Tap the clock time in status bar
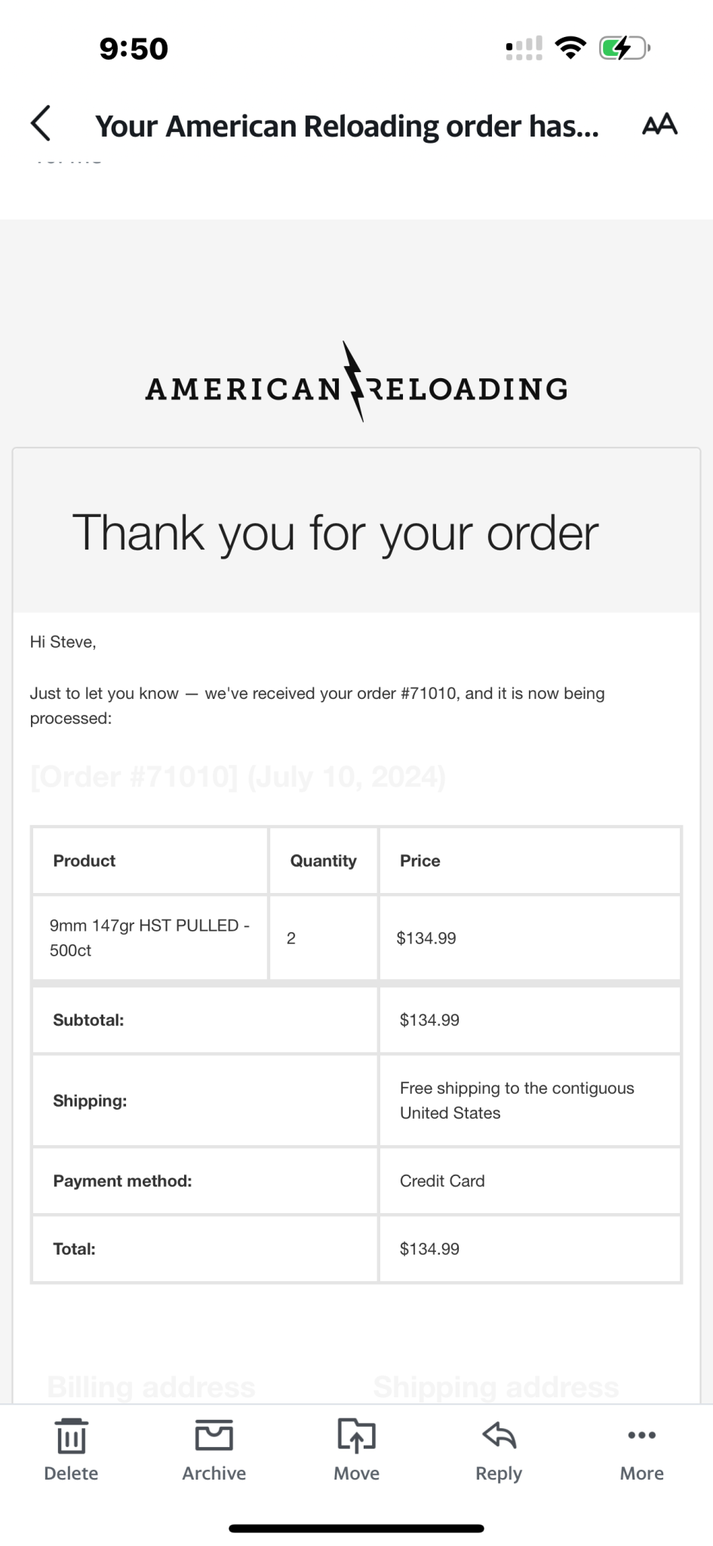Screen dimensions: 713x1546 (x=134, y=48)
